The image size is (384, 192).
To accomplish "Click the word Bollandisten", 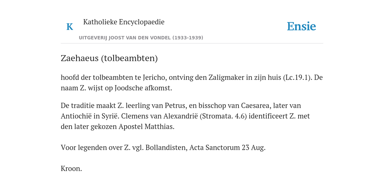I will pyautogui.click(x=166, y=148).
